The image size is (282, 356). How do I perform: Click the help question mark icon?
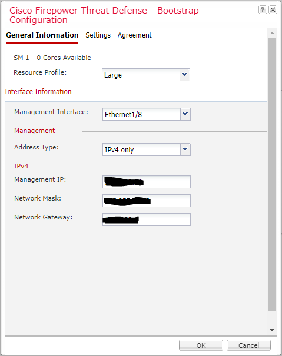(x=263, y=10)
